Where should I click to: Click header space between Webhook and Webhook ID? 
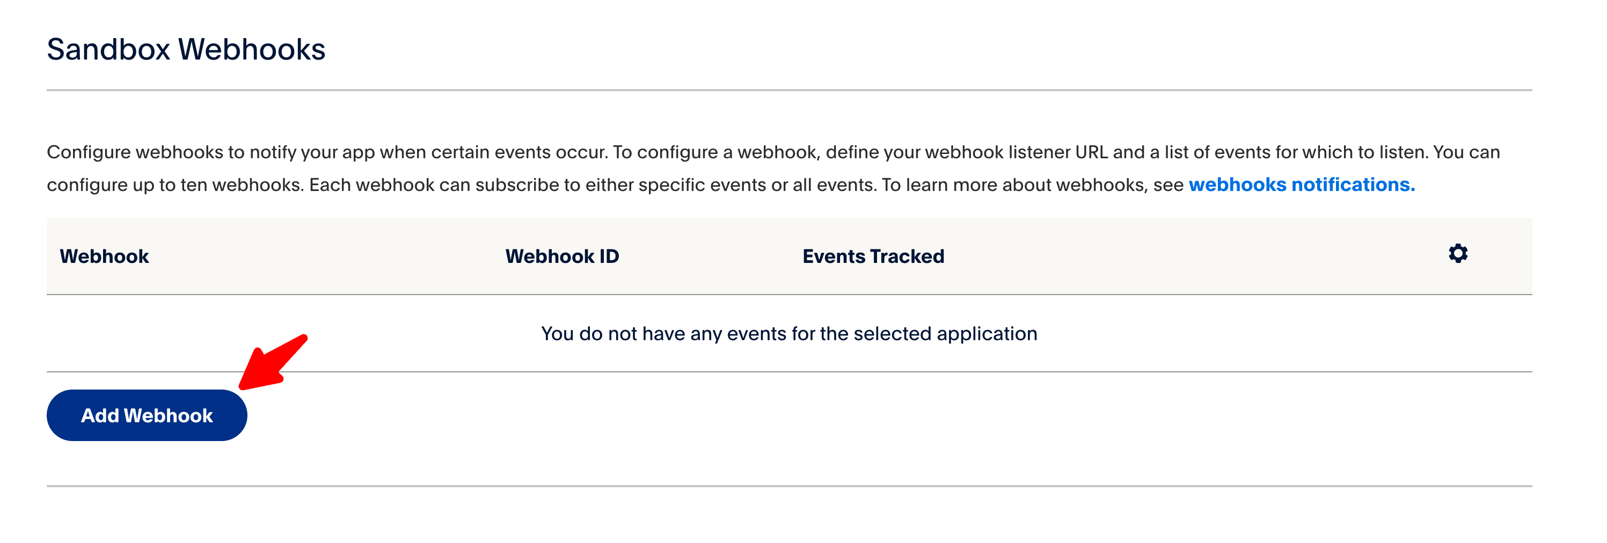(x=324, y=256)
